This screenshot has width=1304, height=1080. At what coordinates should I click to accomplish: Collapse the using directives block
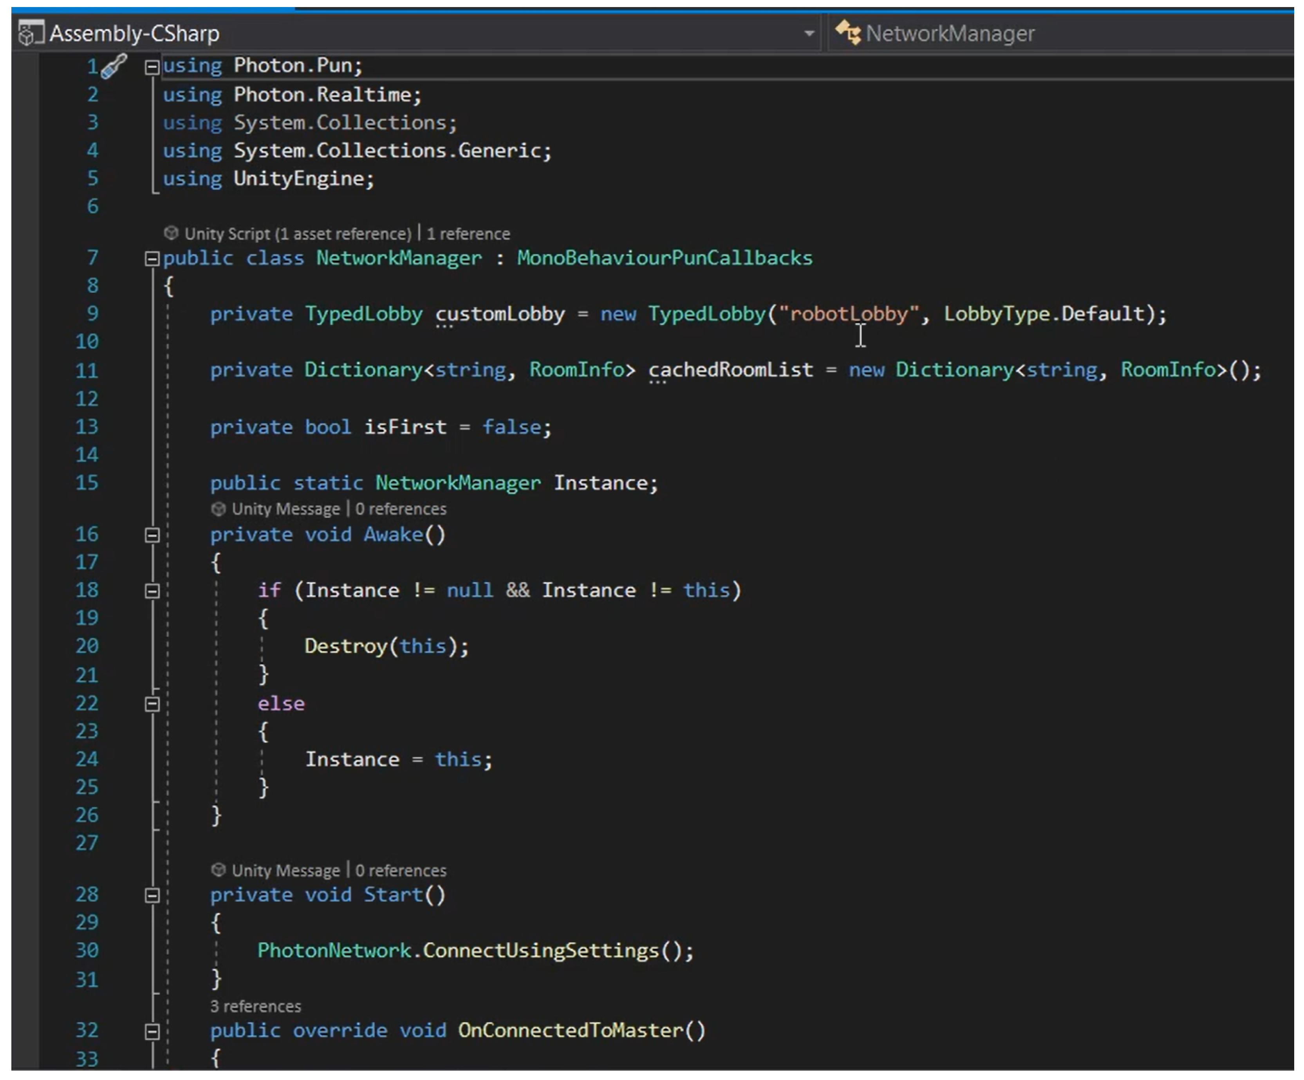[152, 67]
